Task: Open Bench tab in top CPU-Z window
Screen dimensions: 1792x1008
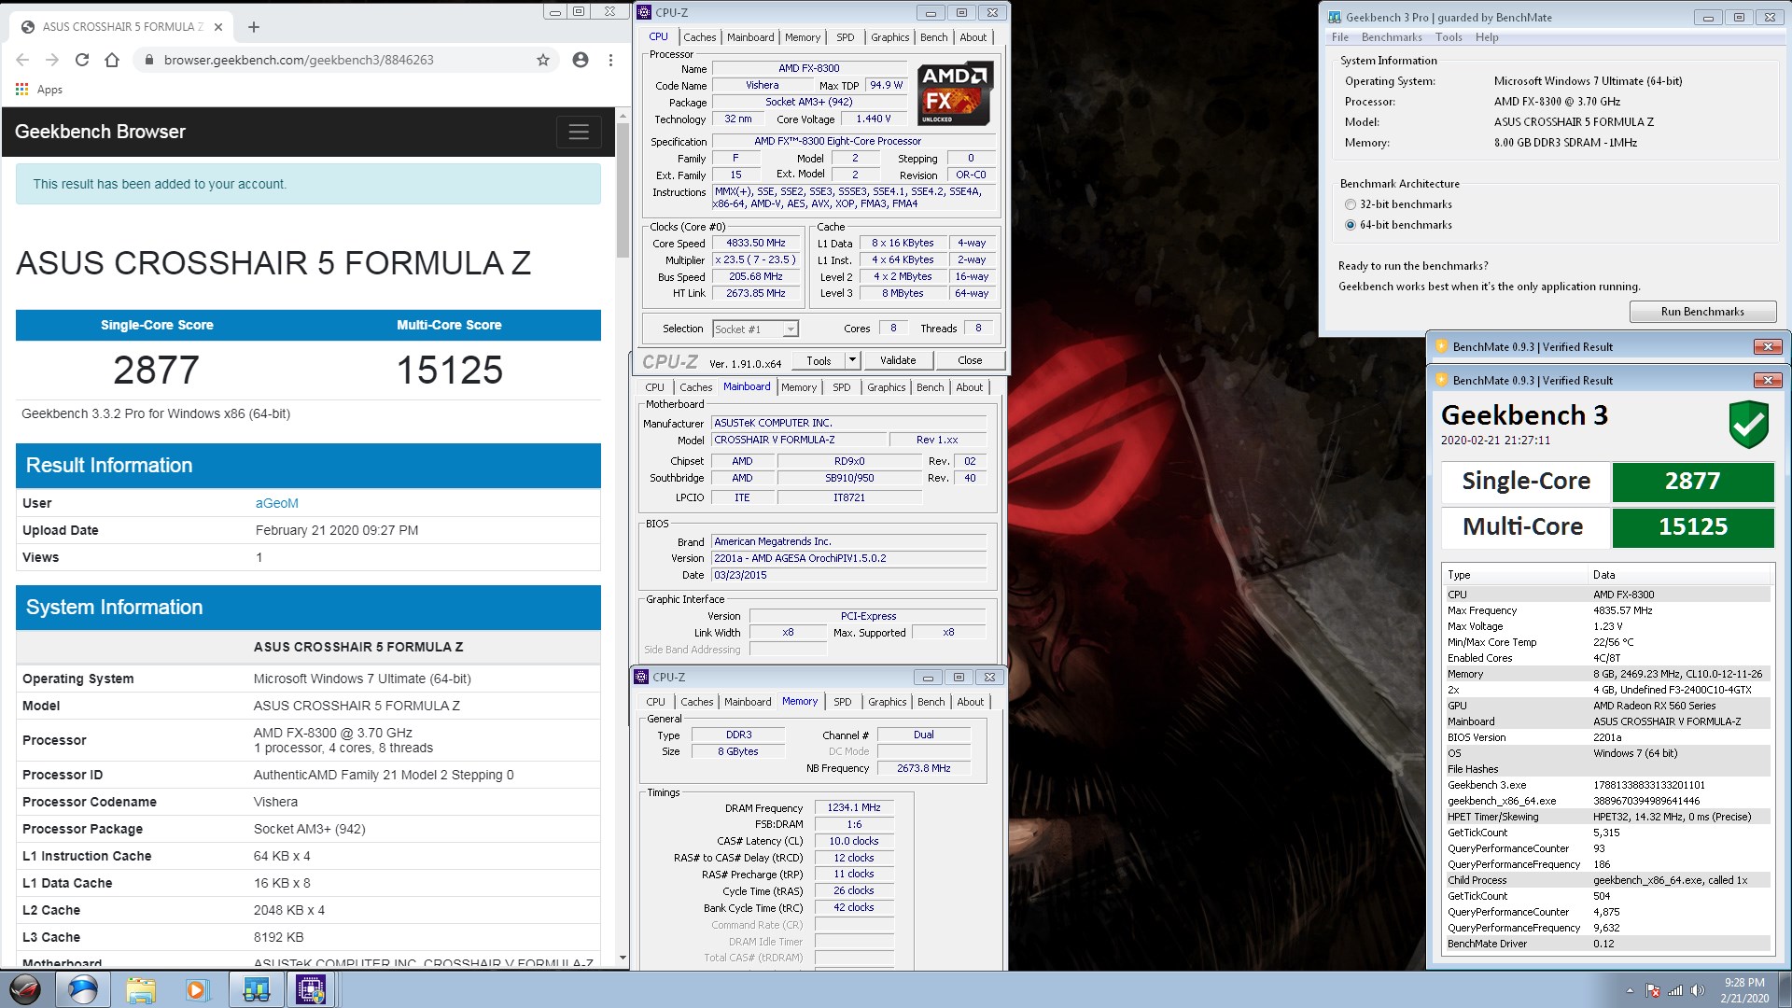Action: click(x=933, y=37)
